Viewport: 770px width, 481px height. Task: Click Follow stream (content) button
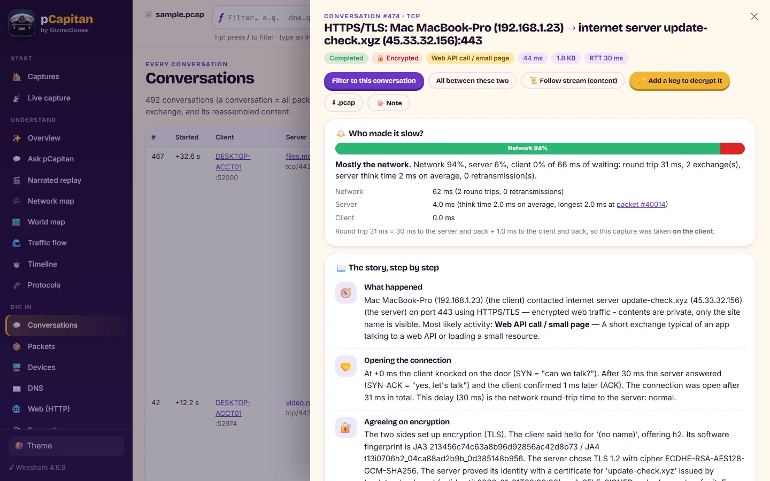[x=573, y=81]
